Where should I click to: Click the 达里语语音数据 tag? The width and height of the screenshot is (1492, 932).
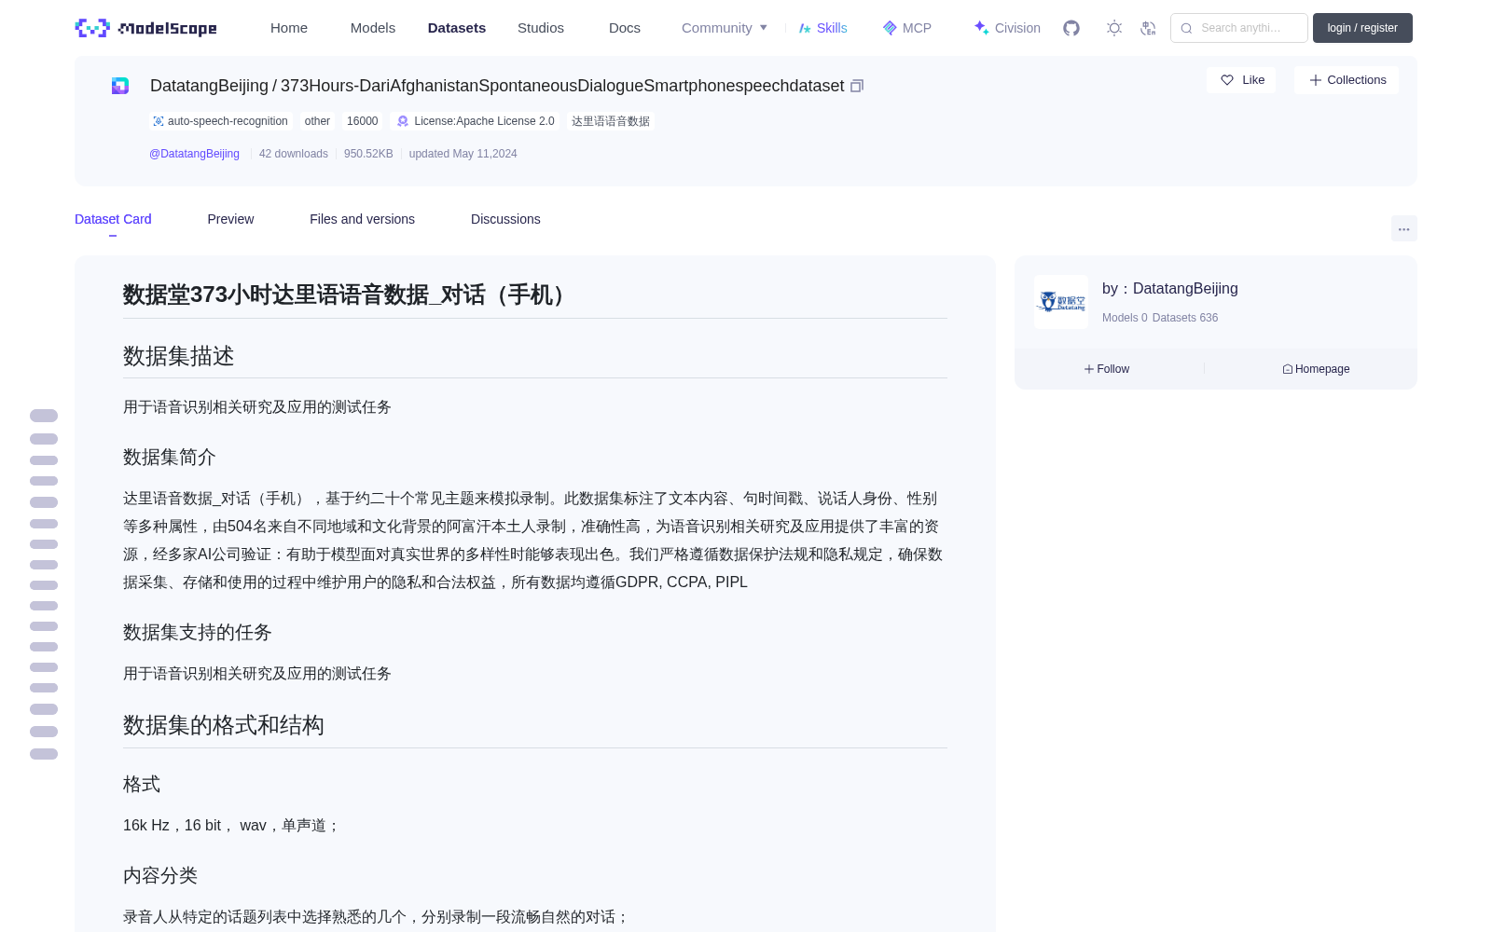pos(611,121)
